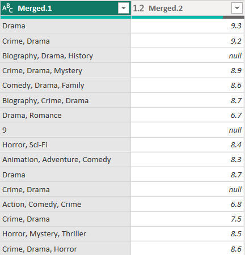Click the Horror, Sci-Fi cell
The width and height of the screenshot is (245, 255).
pos(65,145)
